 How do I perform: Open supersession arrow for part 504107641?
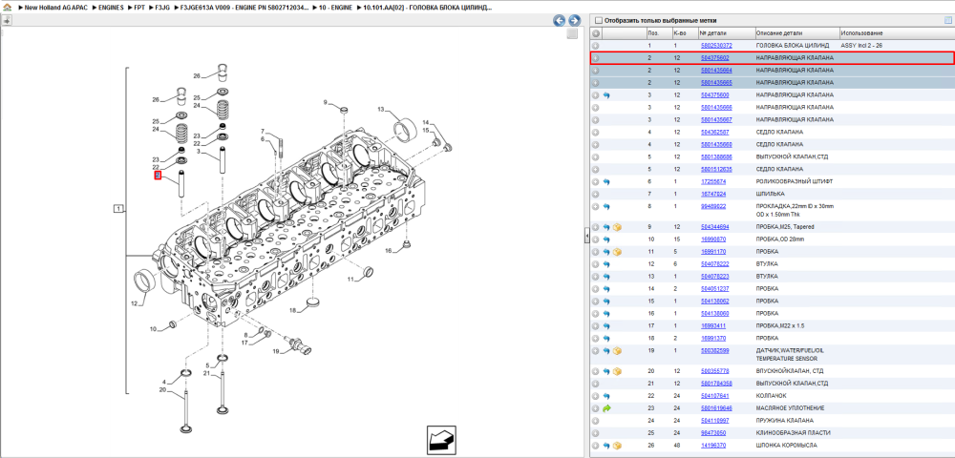tap(606, 396)
